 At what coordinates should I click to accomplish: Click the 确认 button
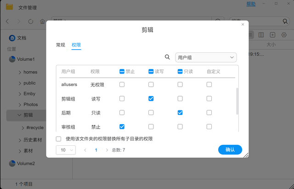coord(230,149)
